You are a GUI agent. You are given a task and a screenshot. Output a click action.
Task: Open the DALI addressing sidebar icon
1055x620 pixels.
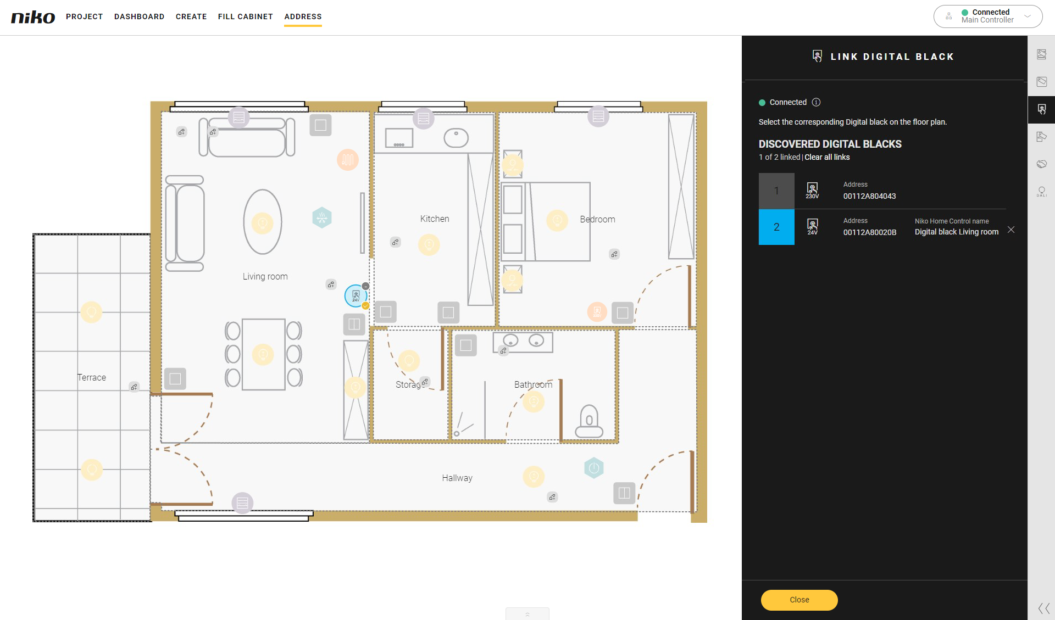point(1041,192)
